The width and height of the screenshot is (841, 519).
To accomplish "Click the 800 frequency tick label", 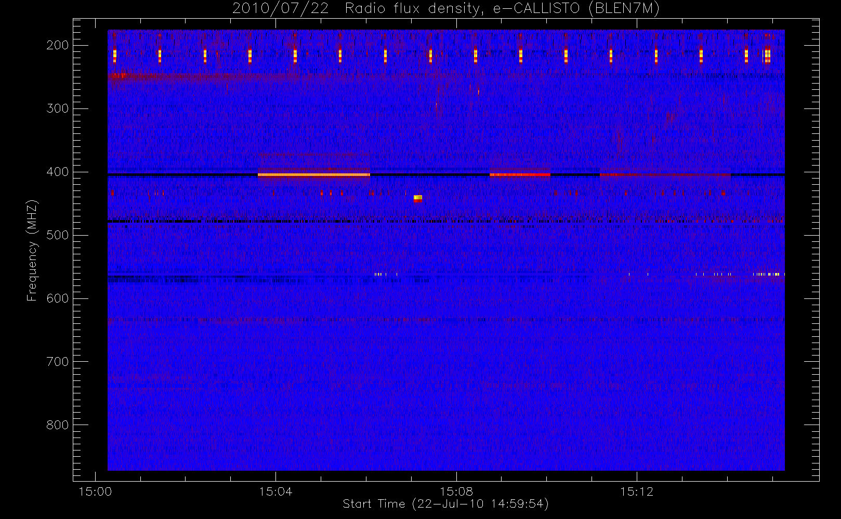I will [58, 425].
